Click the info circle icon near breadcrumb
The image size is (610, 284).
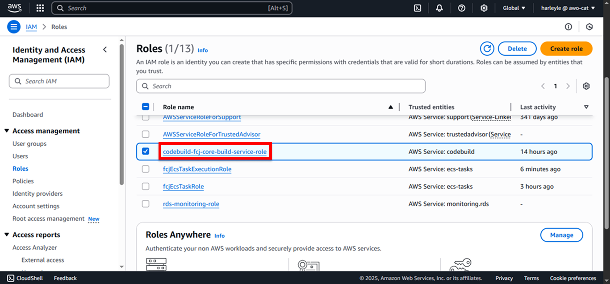[568, 27]
